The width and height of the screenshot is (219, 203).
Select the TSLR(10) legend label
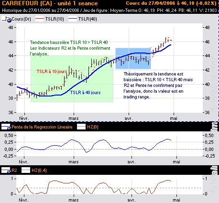[55, 19]
